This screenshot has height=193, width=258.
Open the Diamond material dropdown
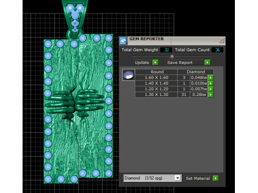pos(177,178)
